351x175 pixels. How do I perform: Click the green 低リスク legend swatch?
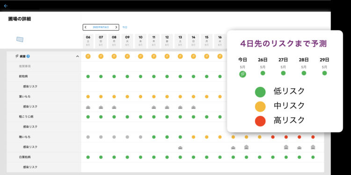(x=260, y=92)
